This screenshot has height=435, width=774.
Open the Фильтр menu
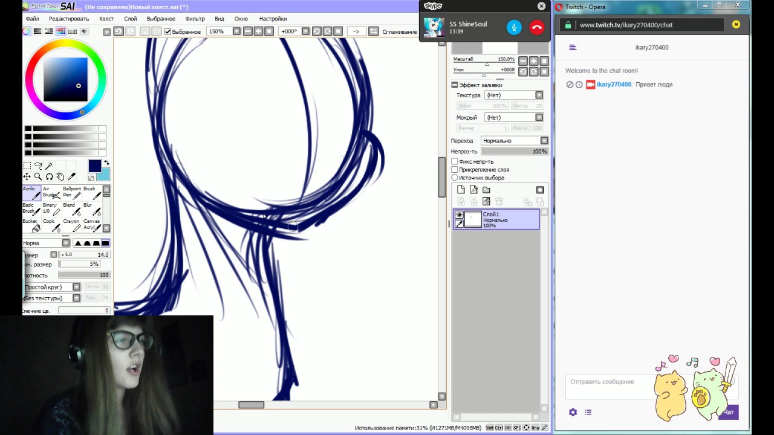pyautogui.click(x=195, y=19)
